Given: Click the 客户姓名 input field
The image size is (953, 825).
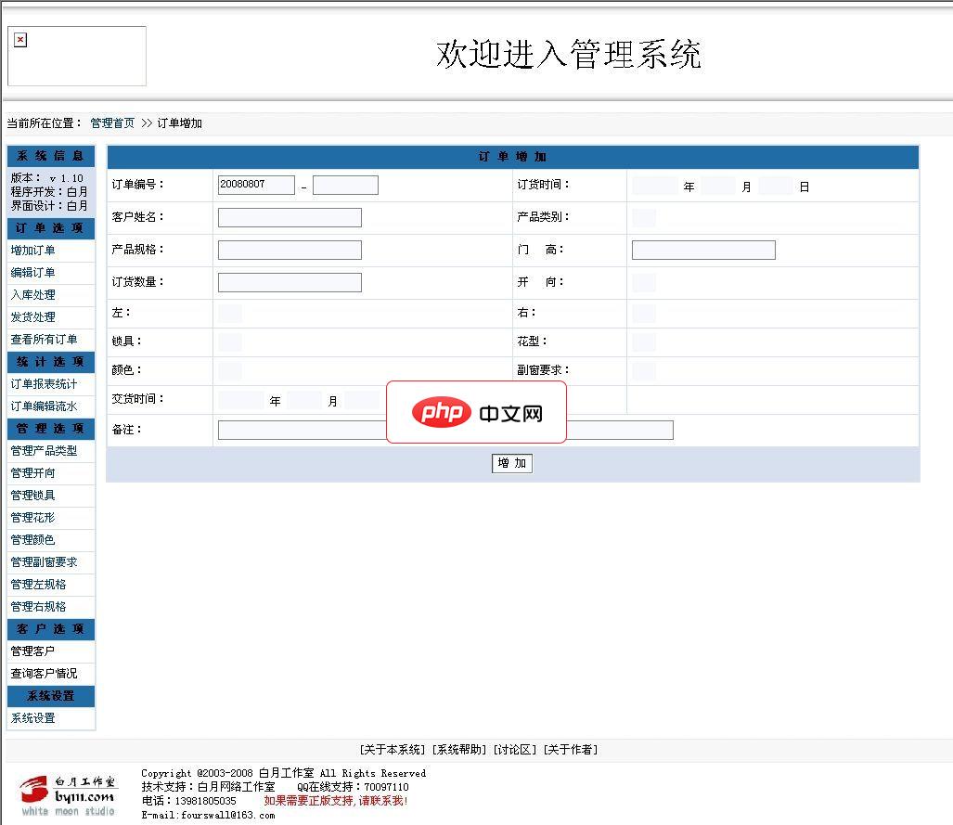Looking at the screenshot, I should click(288, 217).
